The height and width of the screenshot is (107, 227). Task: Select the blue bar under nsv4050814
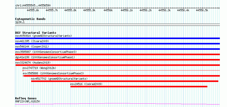(x=117, y=38)
